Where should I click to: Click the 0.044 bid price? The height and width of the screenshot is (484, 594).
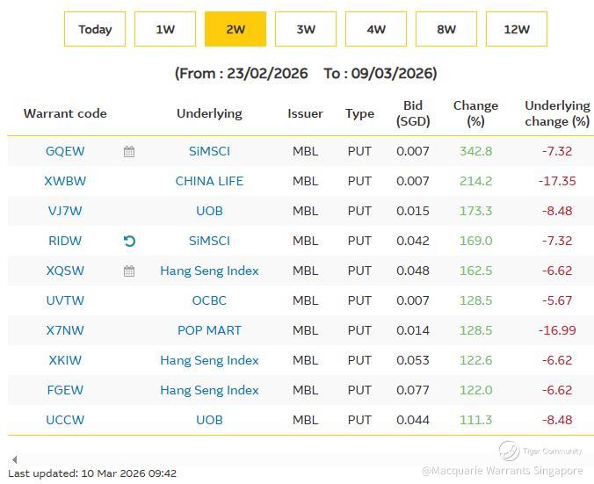pos(413,420)
